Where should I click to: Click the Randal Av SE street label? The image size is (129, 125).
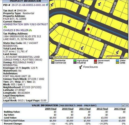point(104,50)
